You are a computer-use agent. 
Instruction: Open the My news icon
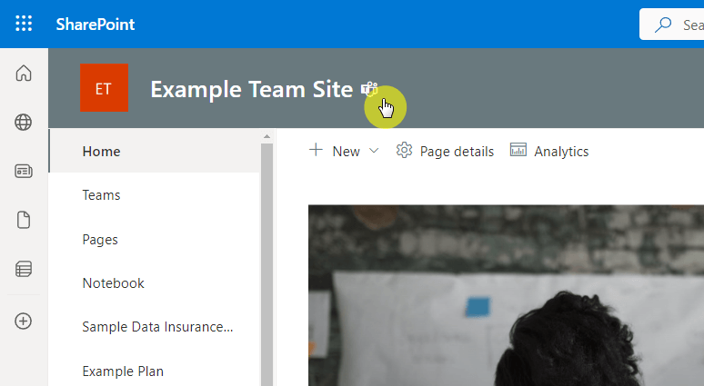[x=24, y=171]
